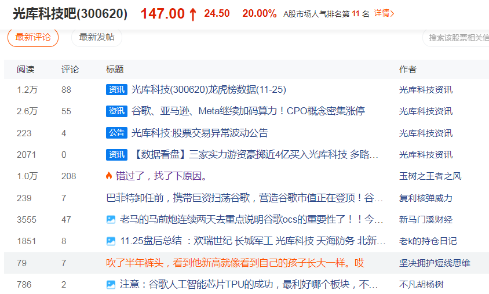The height and width of the screenshot is (294, 489).
Task: Click the 作者 column header
Action: click(x=408, y=69)
